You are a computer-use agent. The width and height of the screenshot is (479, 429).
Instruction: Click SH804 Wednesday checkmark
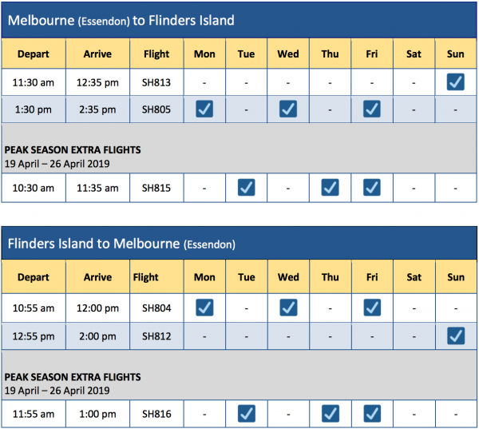coord(288,307)
